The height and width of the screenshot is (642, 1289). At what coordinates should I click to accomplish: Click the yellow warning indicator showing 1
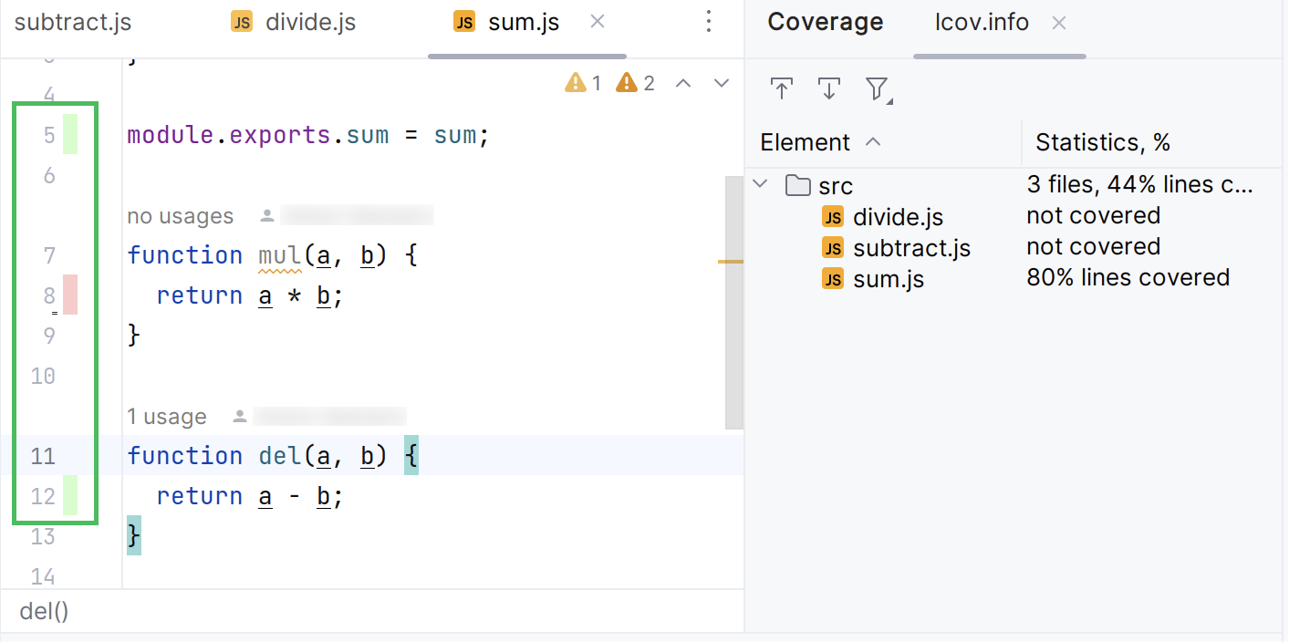584,84
